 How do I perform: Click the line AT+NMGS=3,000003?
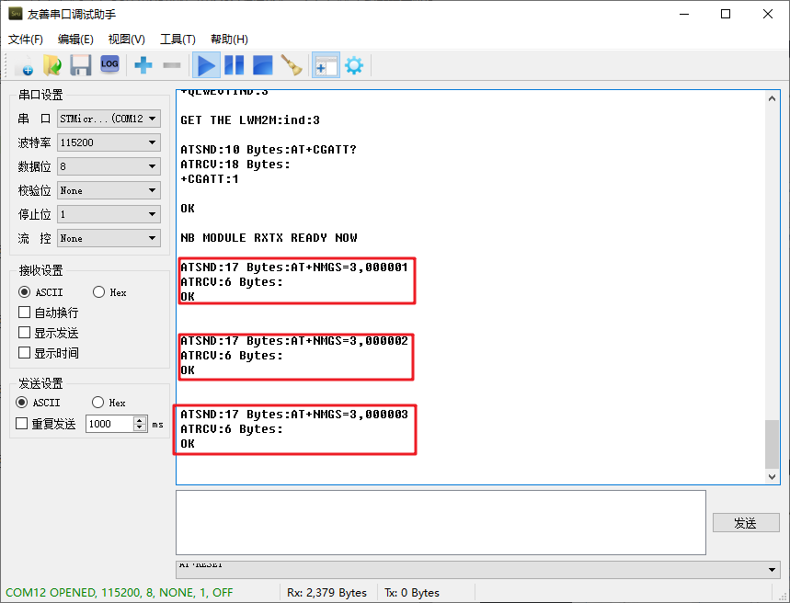pyautogui.click(x=294, y=414)
